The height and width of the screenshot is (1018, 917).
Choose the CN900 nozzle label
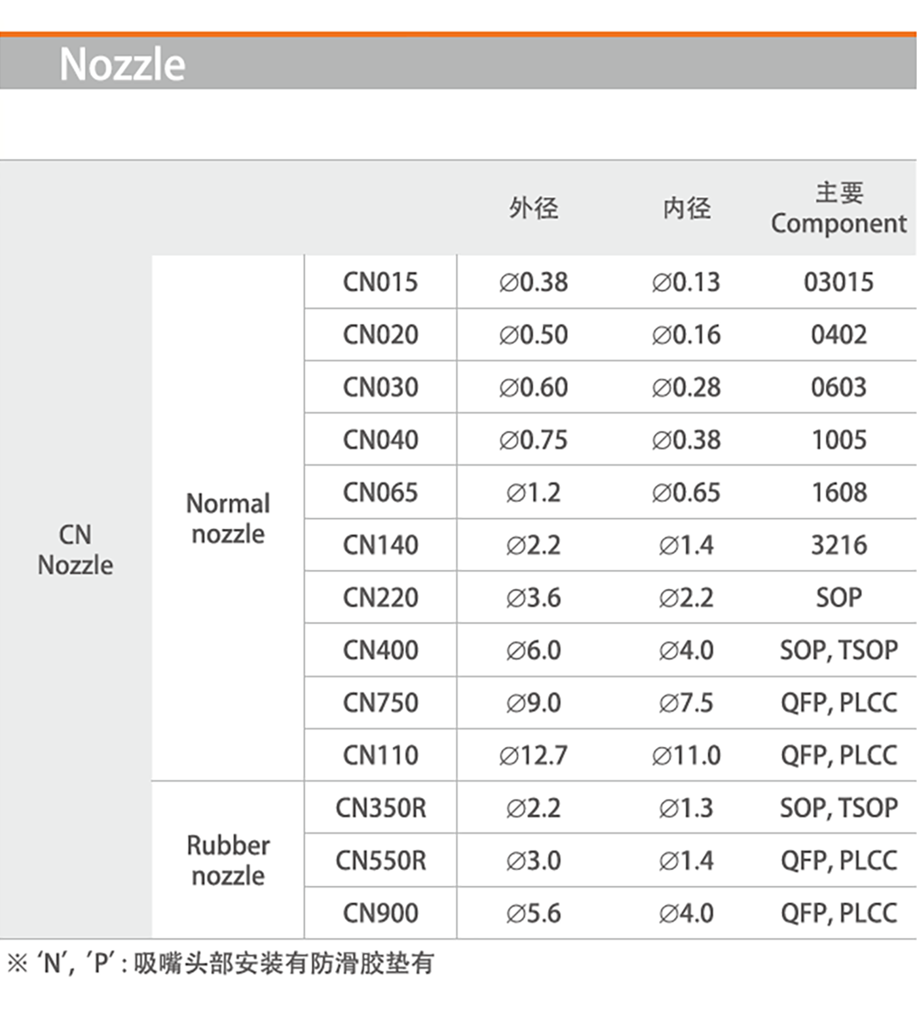coord(381,913)
